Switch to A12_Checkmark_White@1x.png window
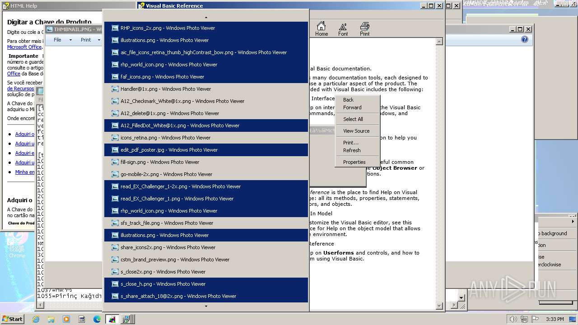The width and height of the screenshot is (578, 325). 206,101
